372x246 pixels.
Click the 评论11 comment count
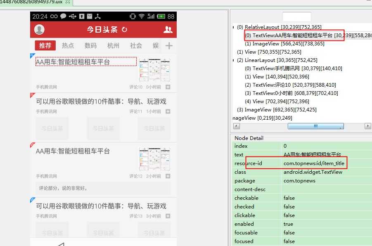coord(136,111)
